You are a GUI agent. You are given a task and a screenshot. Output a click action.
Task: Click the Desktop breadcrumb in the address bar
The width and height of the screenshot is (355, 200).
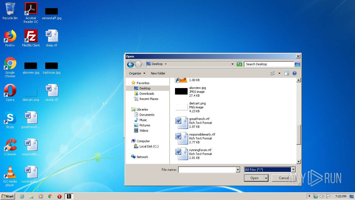pyautogui.click(x=157, y=64)
